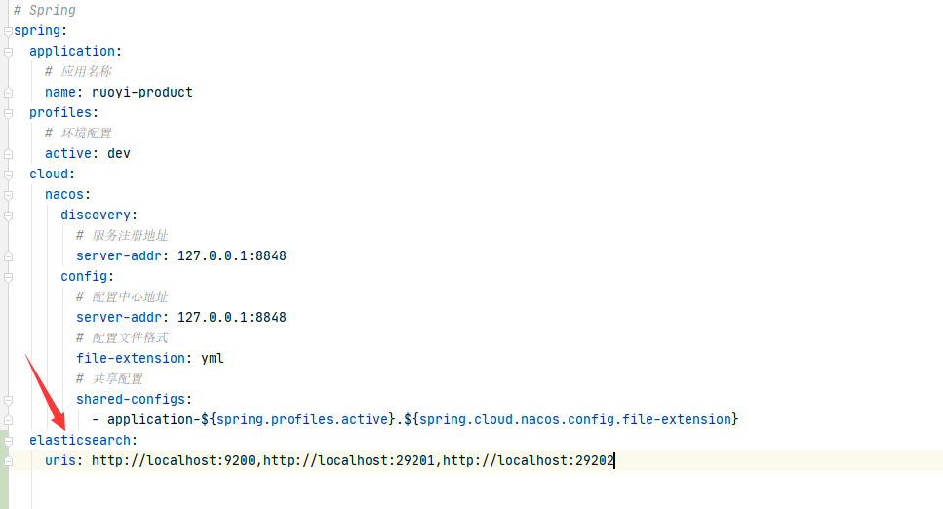Click the fold end marker beside uris line
Screen dimensions: 943x509
click(8, 461)
